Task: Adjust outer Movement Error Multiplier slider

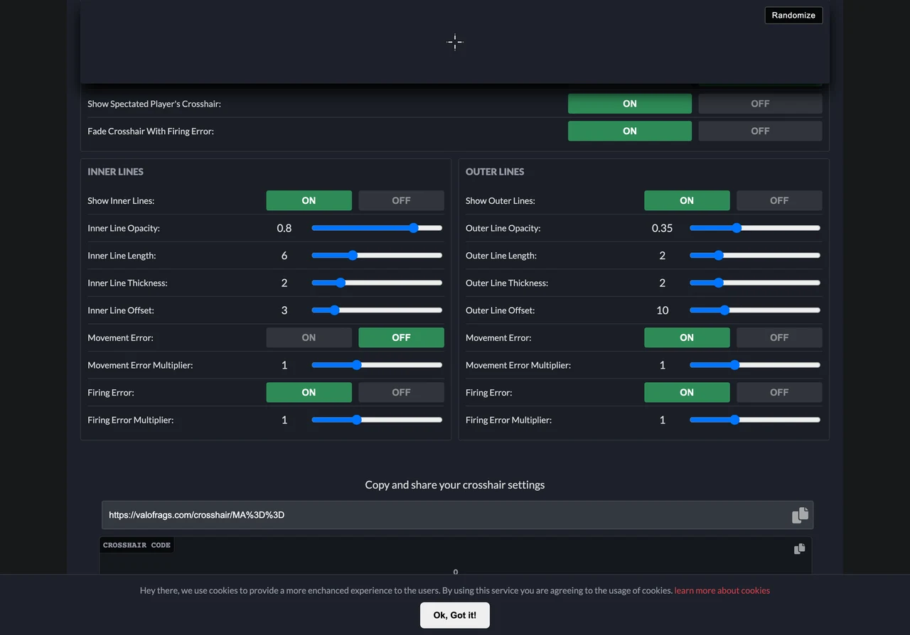Action: click(755, 365)
